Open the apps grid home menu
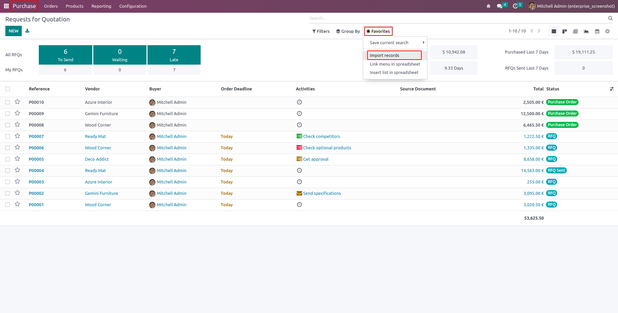Screen dimensions: 618x313 pyautogui.click(x=6, y=6)
